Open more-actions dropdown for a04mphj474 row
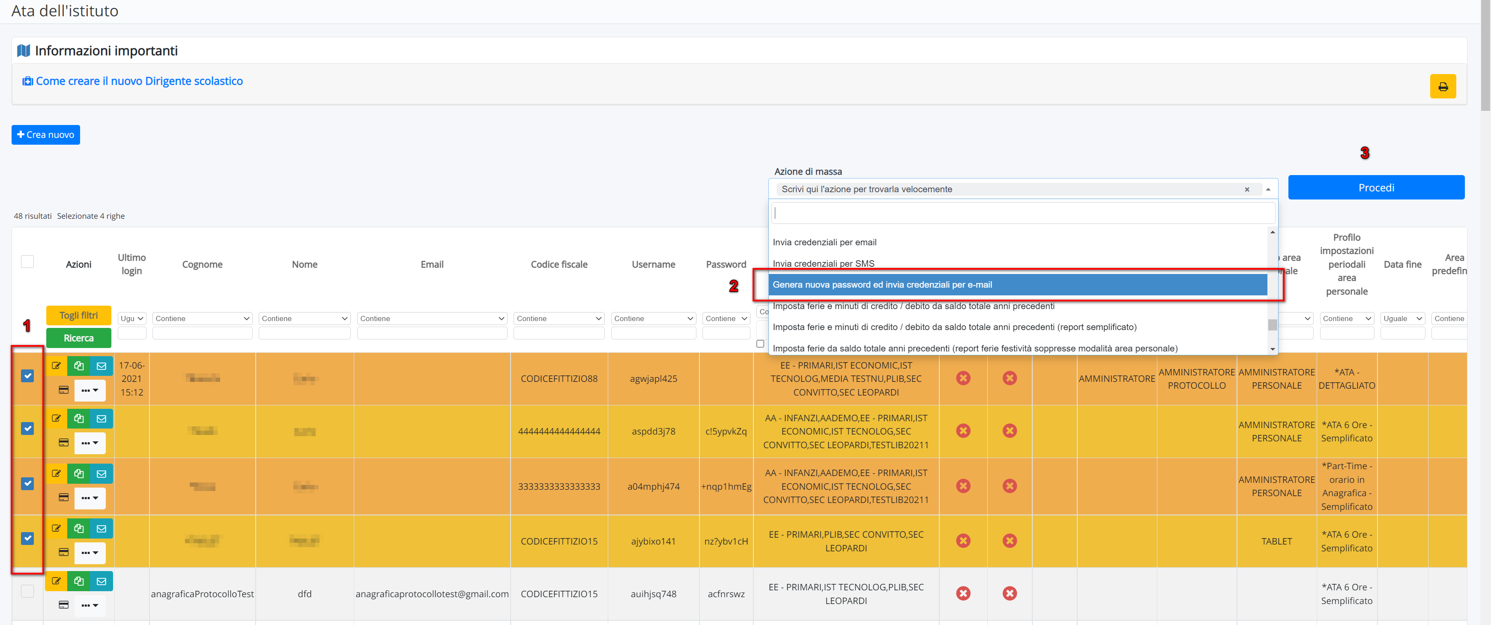This screenshot has width=1491, height=625. (x=90, y=498)
